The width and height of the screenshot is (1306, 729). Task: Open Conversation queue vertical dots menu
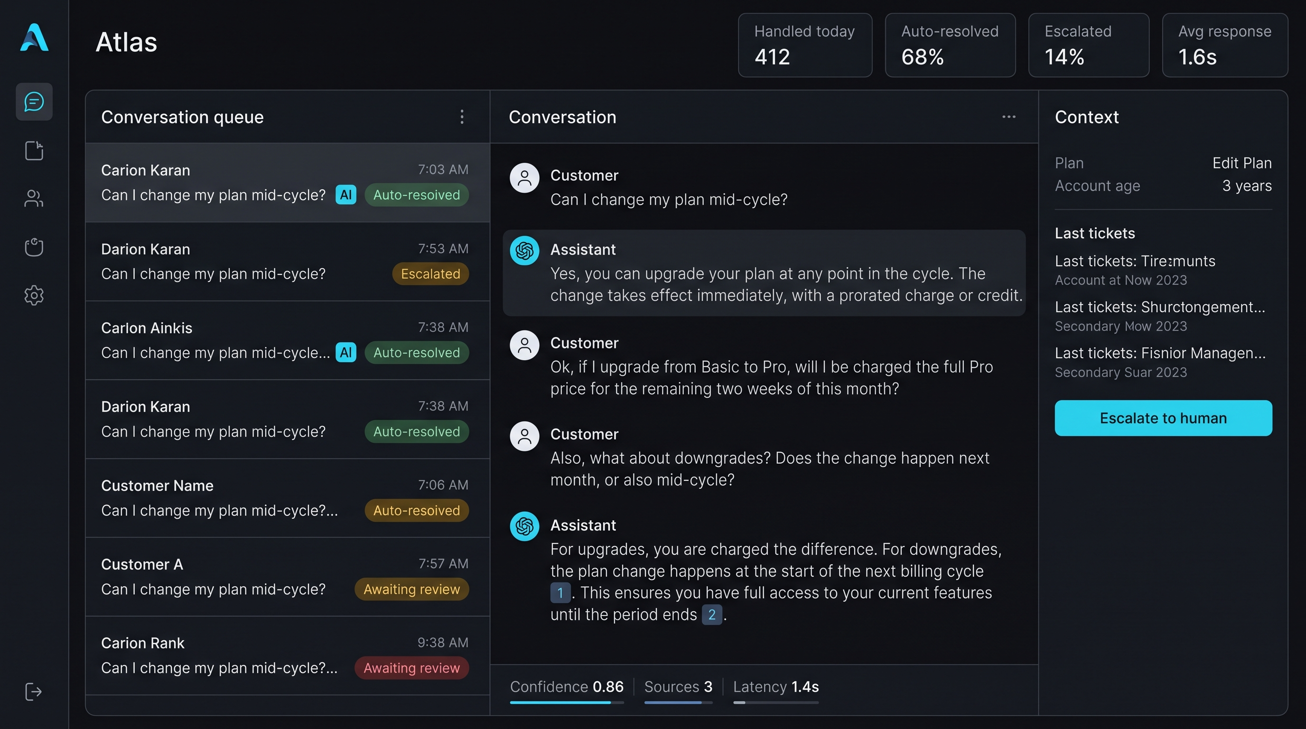click(x=462, y=117)
